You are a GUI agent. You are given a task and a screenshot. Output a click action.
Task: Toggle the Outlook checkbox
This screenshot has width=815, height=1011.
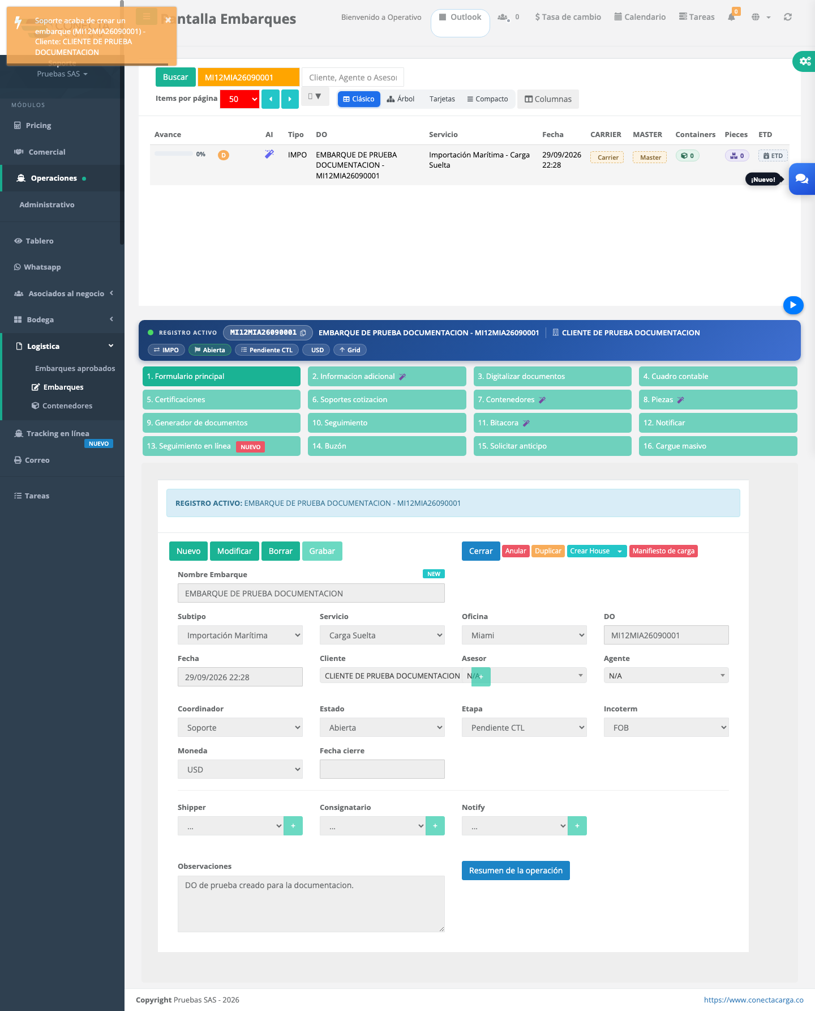click(x=443, y=17)
